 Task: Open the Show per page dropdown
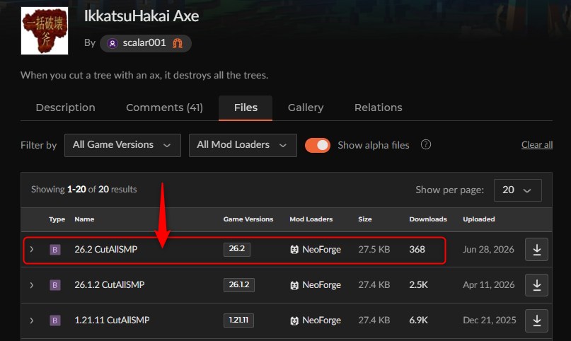[x=517, y=190]
